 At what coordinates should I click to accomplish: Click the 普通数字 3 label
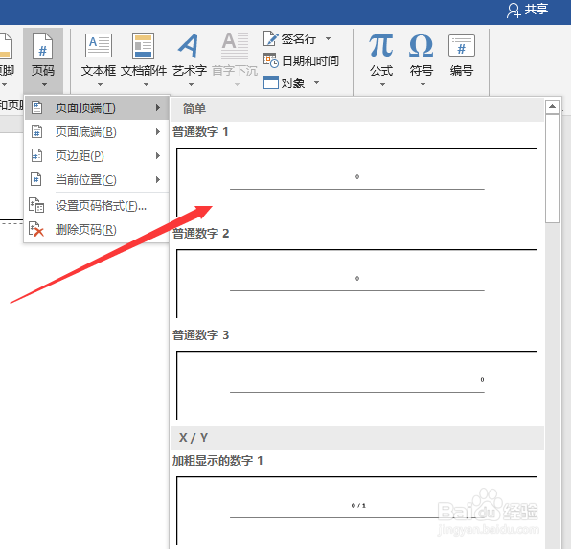click(x=200, y=335)
